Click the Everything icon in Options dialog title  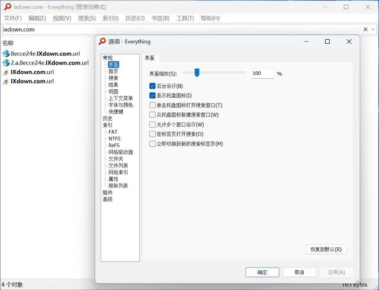(102, 41)
